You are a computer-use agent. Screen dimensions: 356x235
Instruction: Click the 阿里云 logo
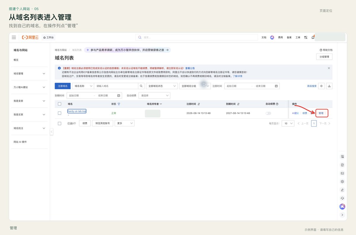point(30,37)
